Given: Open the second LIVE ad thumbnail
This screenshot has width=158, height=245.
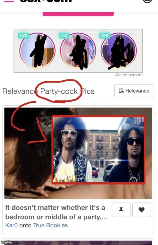Looking at the screenshot, I should pyautogui.click(x=78, y=50).
